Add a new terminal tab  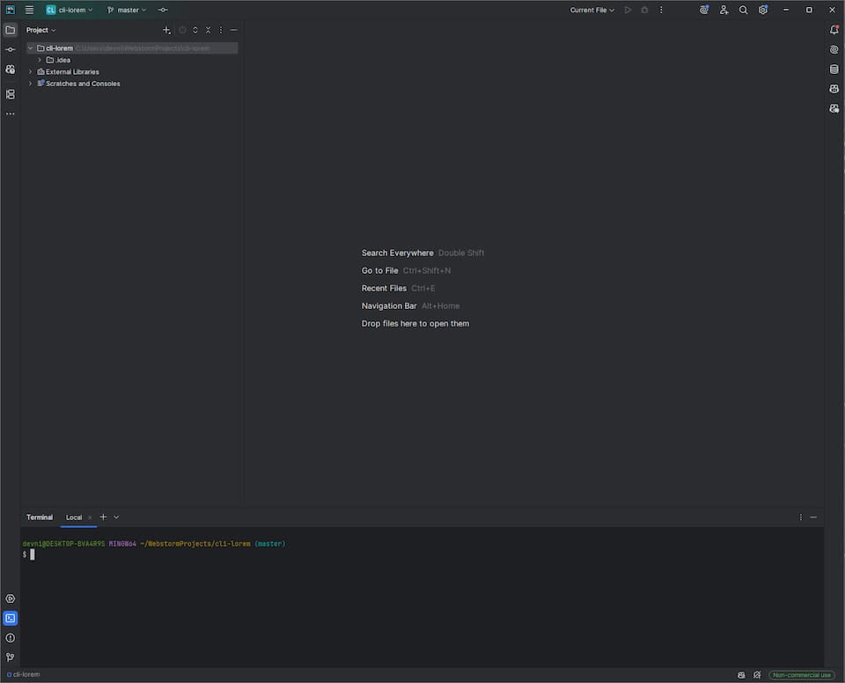tap(103, 518)
